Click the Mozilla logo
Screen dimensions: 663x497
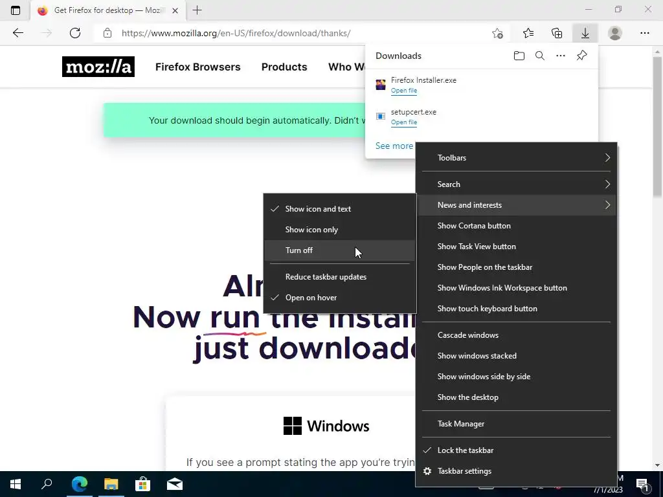tap(98, 67)
